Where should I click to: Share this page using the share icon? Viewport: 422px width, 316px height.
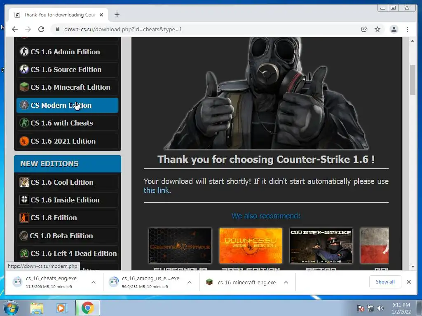click(x=364, y=29)
